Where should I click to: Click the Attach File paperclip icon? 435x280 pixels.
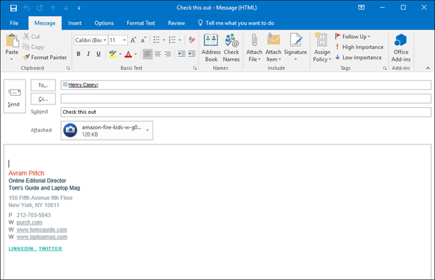[254, 40]
